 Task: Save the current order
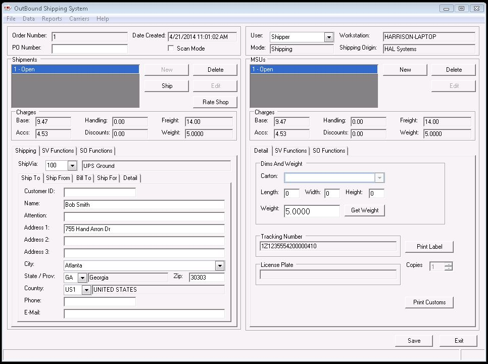pos(414,341)
